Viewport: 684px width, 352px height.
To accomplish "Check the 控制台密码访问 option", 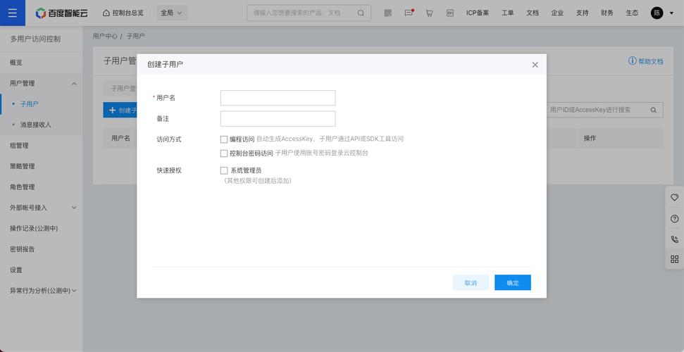I will 224,153.
